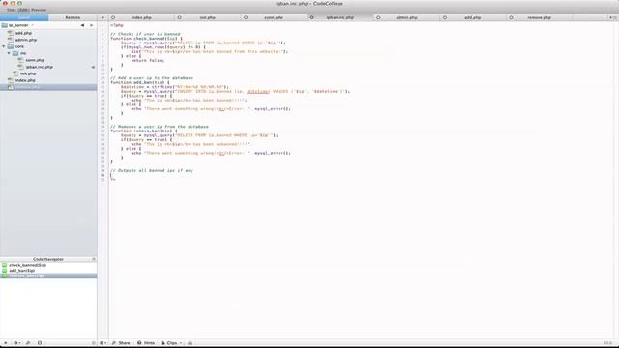Open index.php from the file tree
This screenshot has width=619, height=348.
pos(25,80)
